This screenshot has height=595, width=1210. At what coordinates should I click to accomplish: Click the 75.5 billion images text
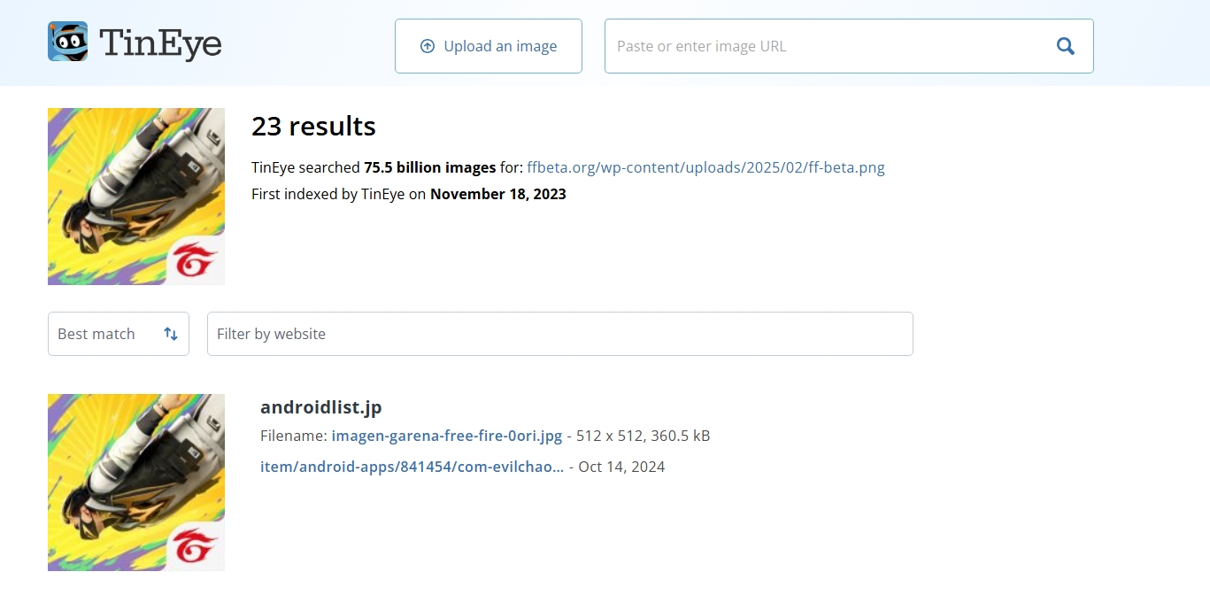[429, 167]
